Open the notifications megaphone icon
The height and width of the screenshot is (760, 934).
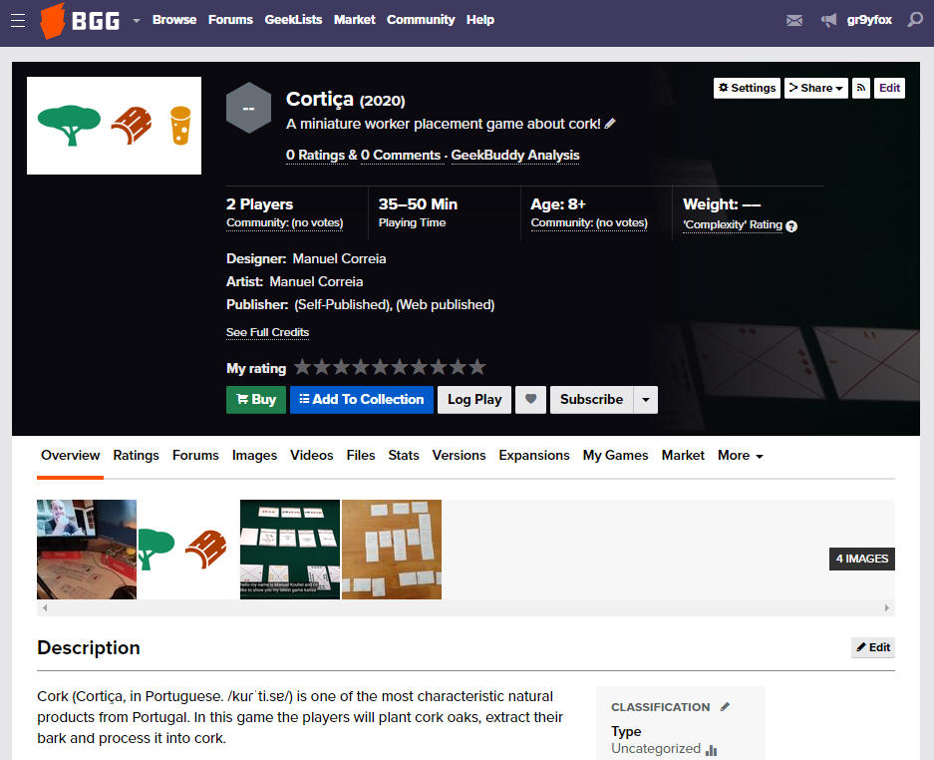828,21
